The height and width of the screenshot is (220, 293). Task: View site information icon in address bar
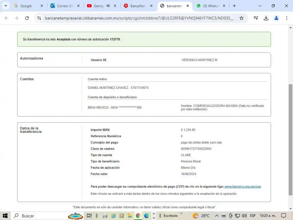pyautogui.click(x=39, y=18)
